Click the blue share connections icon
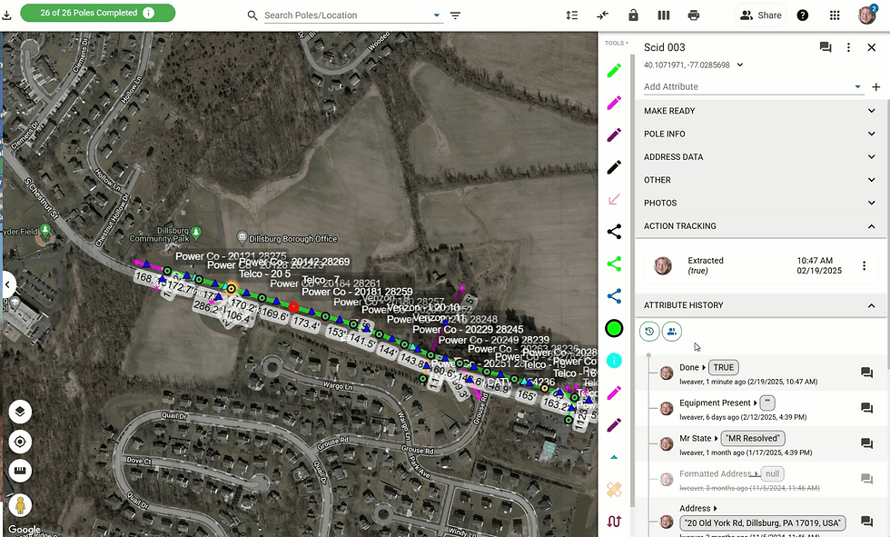 (614, 295)
